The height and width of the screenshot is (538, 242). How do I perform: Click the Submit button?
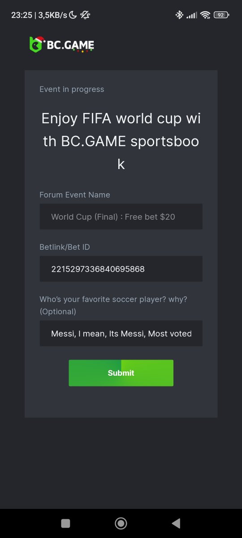pyautogui.click(x=121, y=373)
